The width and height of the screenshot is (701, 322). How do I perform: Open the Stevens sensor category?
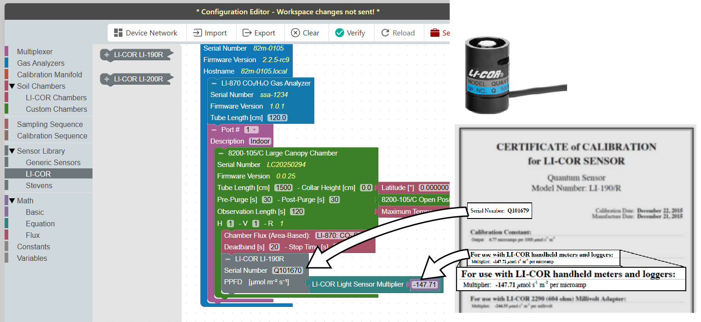[x=39, y=185]
